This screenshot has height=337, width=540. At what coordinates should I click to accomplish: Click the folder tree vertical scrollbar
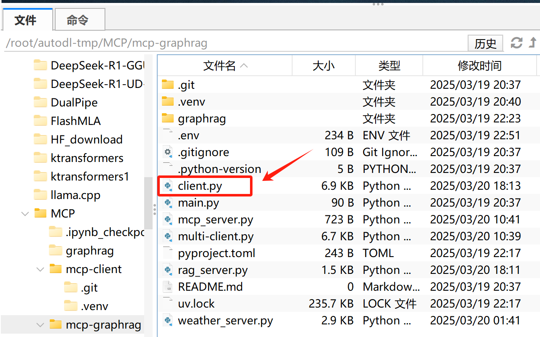click(148, 202)
